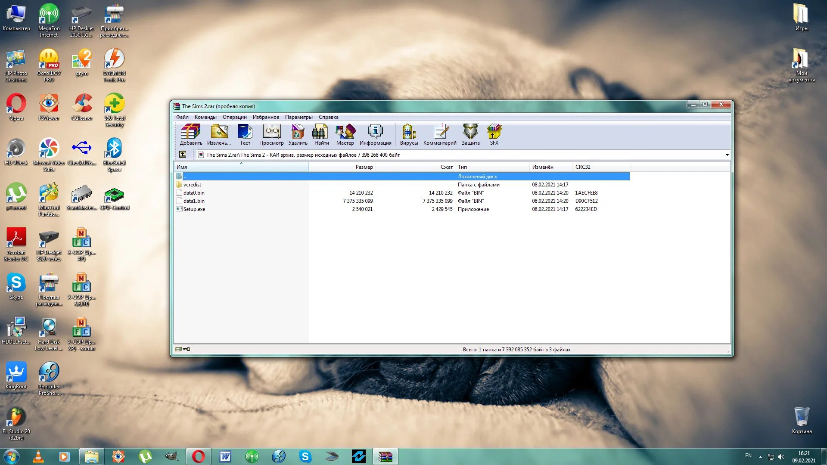The image size is (827, 465).
Task: Launch the Мастер wizard icon
Action: tap(345, 134)
